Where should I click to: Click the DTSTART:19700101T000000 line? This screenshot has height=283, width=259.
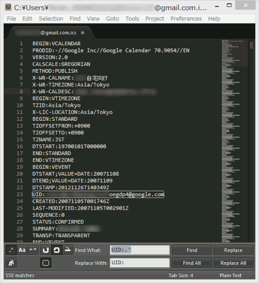70,147
